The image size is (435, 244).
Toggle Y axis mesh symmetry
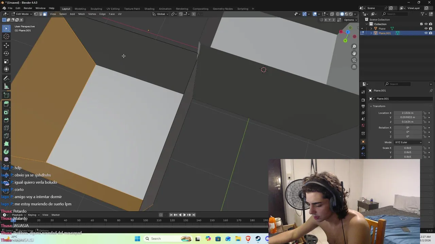[330, 20]
